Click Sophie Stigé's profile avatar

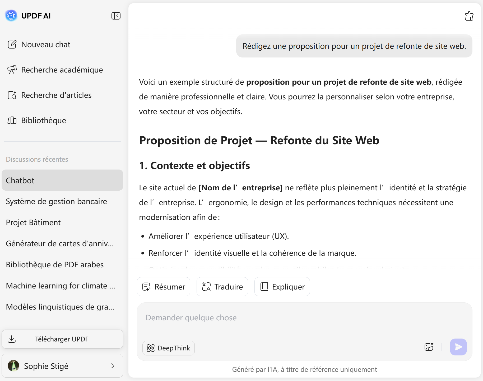pyautogui.click(x=13, y=366)
